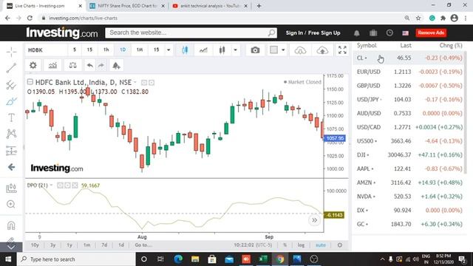Activate the zoom-in magnifier tool

point(11,204)
